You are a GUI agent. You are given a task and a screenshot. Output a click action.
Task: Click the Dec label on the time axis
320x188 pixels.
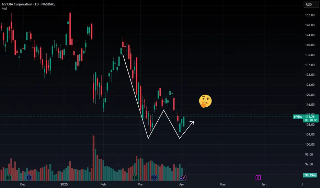23,184
